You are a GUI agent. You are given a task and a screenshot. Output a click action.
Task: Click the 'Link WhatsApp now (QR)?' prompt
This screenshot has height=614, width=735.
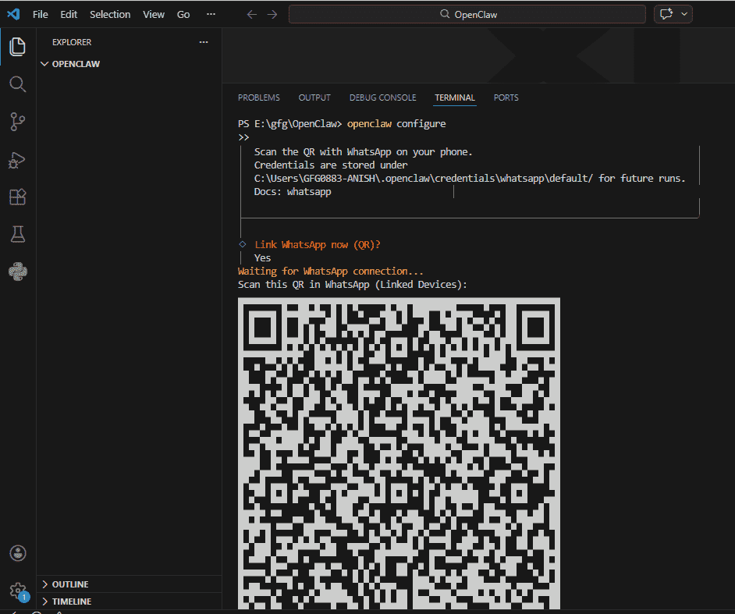(x=318, y=245)
